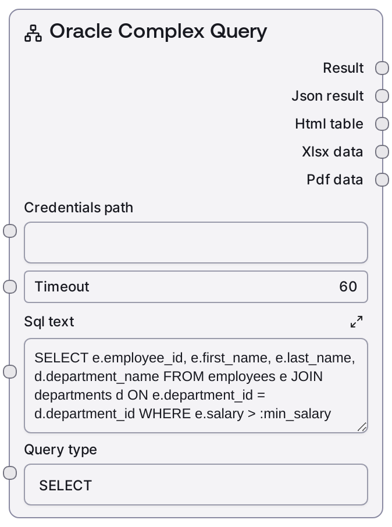Click inside the Sql text query box
The height and width of the screenshot is (527, 392).
[195, 386]
